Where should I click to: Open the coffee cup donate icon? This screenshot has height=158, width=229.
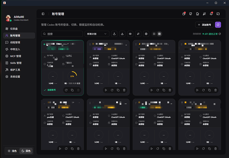click(184, 14)
